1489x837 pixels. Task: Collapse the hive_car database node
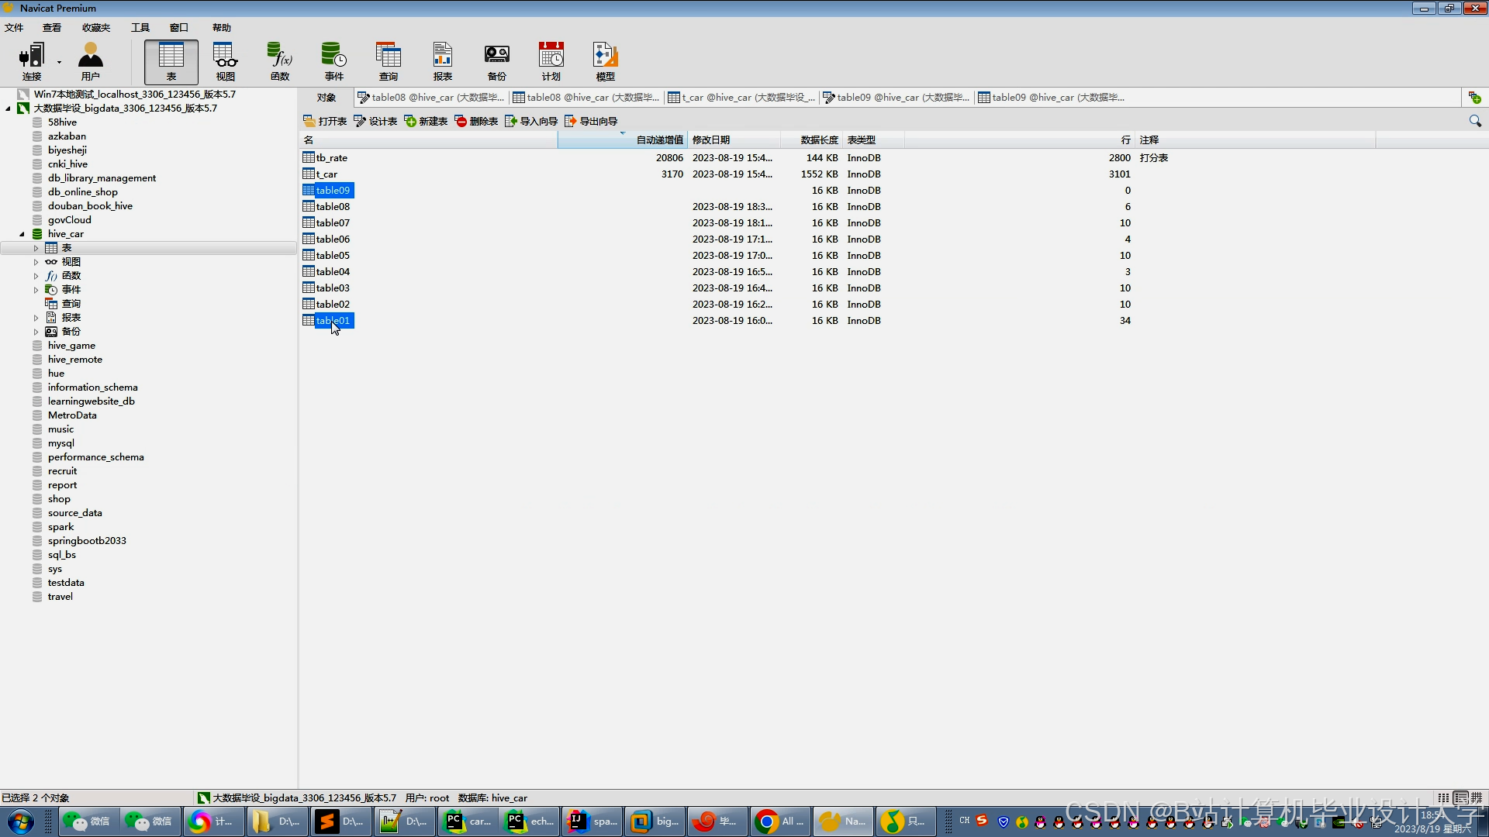tap(22, 234)
